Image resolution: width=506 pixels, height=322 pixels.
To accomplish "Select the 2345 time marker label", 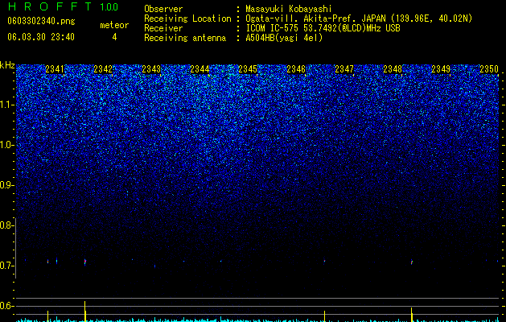I will pyautogui.click(x=248, y=69).
